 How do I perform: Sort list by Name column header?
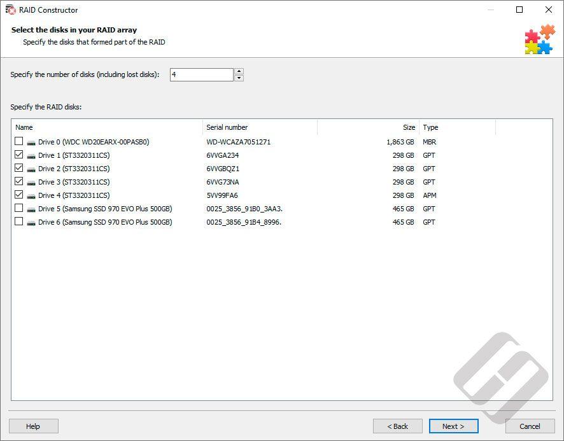click(107, 127)
